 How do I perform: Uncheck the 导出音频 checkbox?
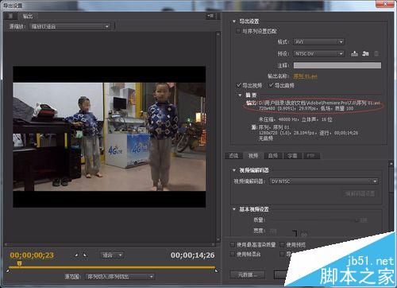pyautogui.click(x=271, y=85)
